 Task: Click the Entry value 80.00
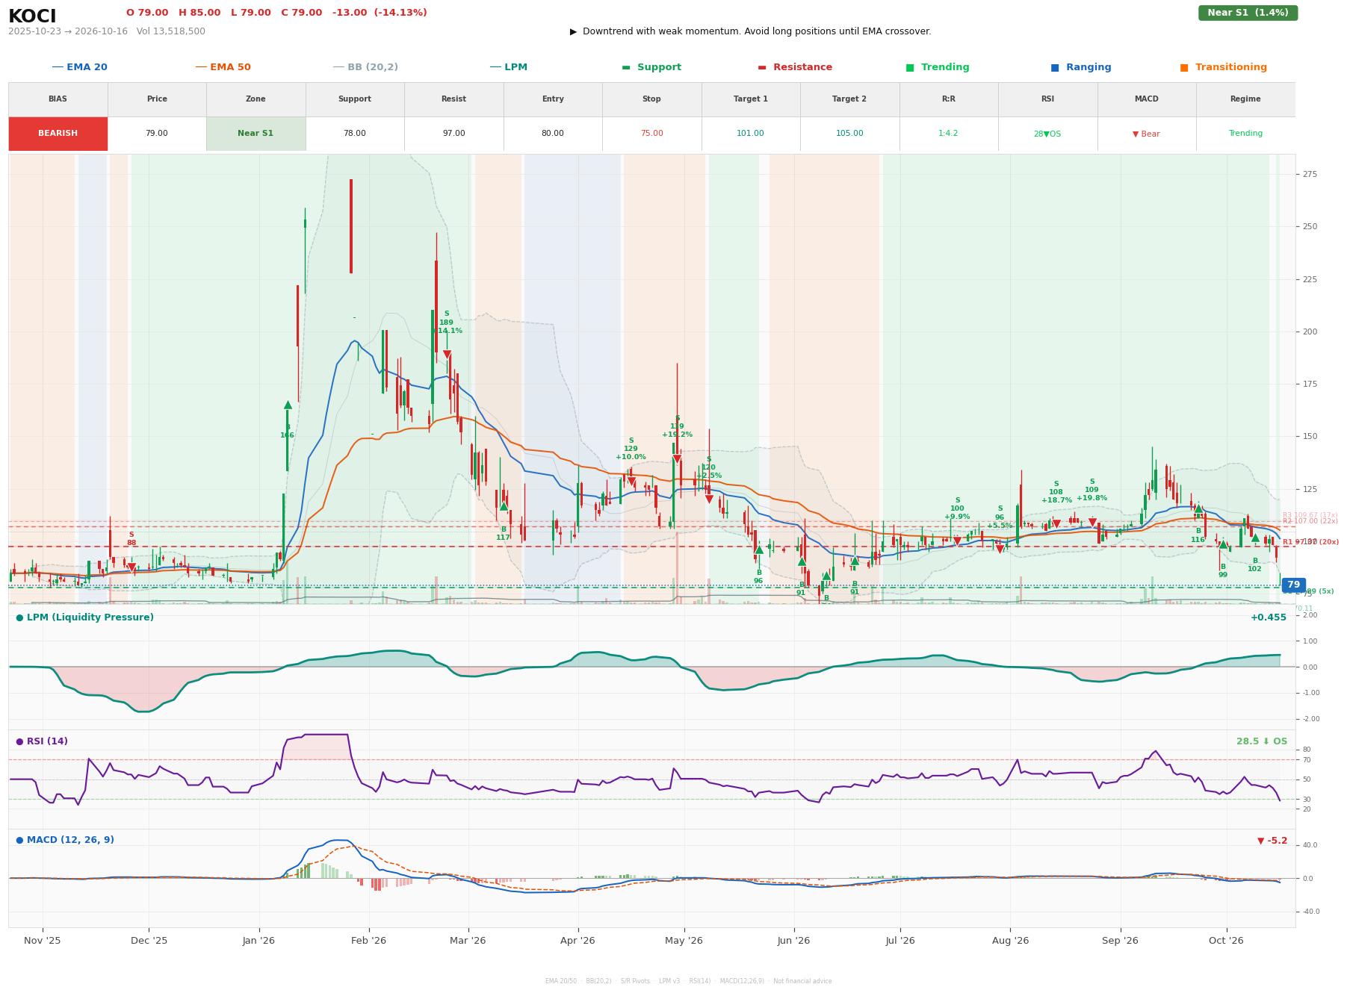click(552, 134)
